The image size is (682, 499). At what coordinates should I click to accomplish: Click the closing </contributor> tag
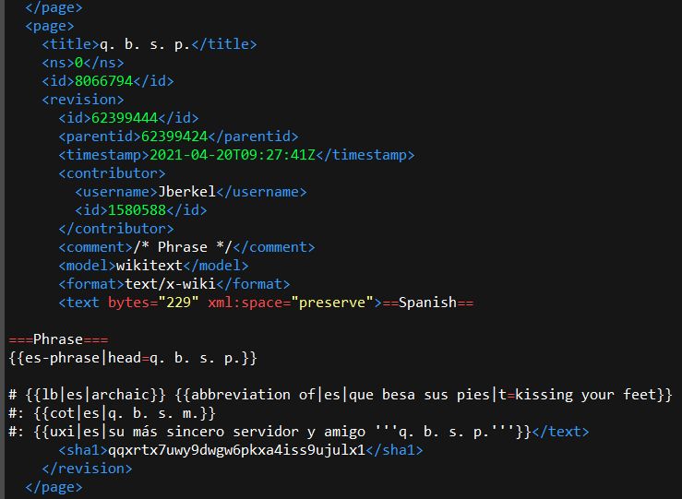click(x=116, y=229)
